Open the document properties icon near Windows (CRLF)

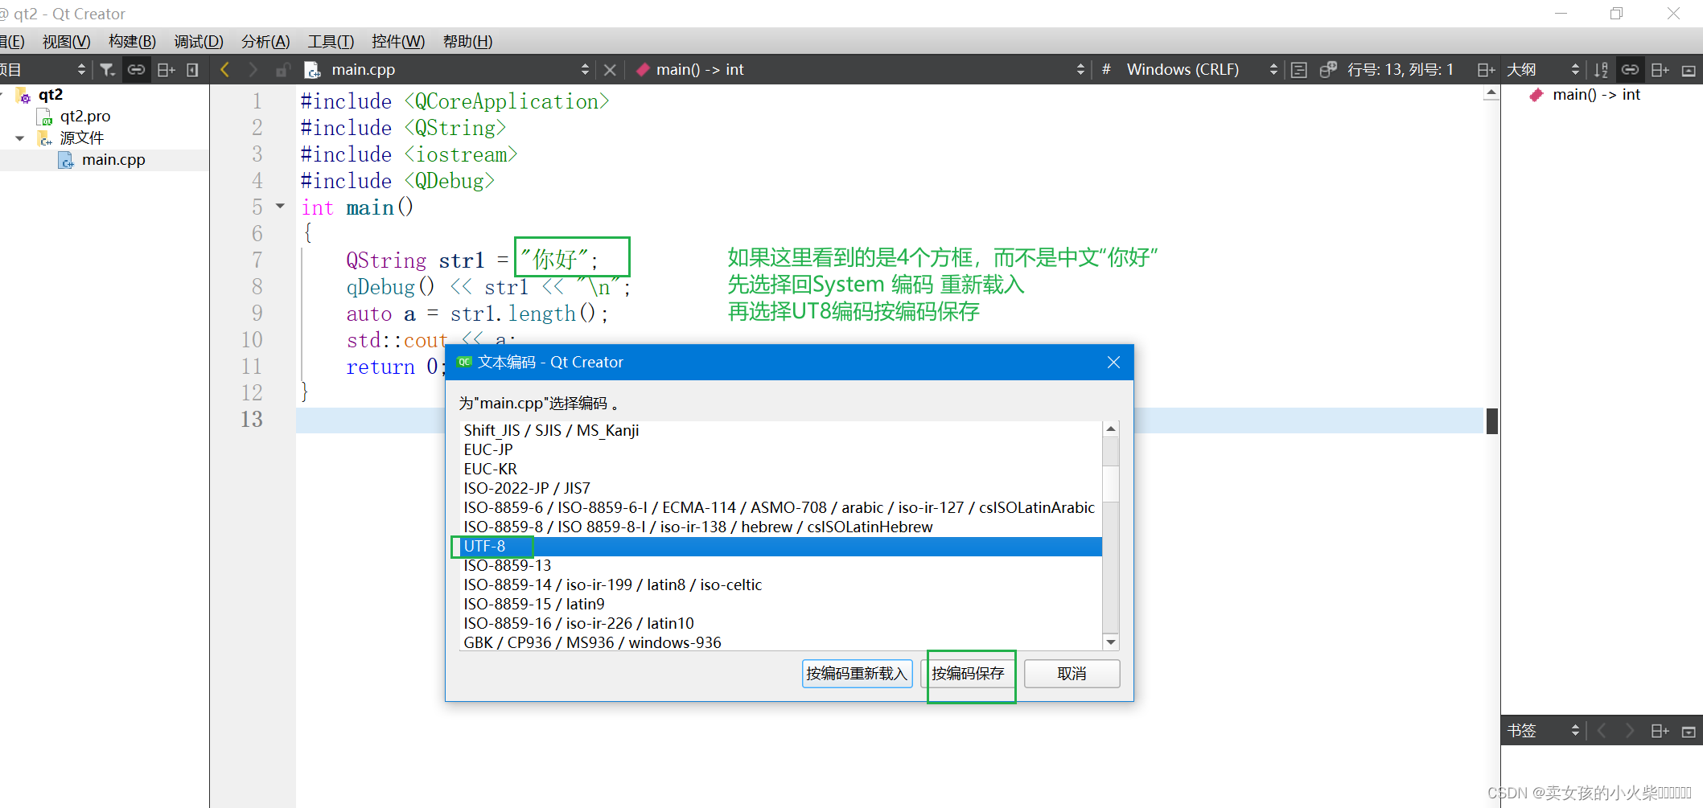[1298, 69]
